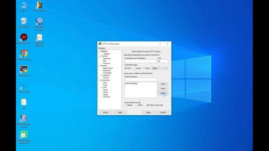Open Colours settings category
269x151 pixels.
(x=106, y=78)
